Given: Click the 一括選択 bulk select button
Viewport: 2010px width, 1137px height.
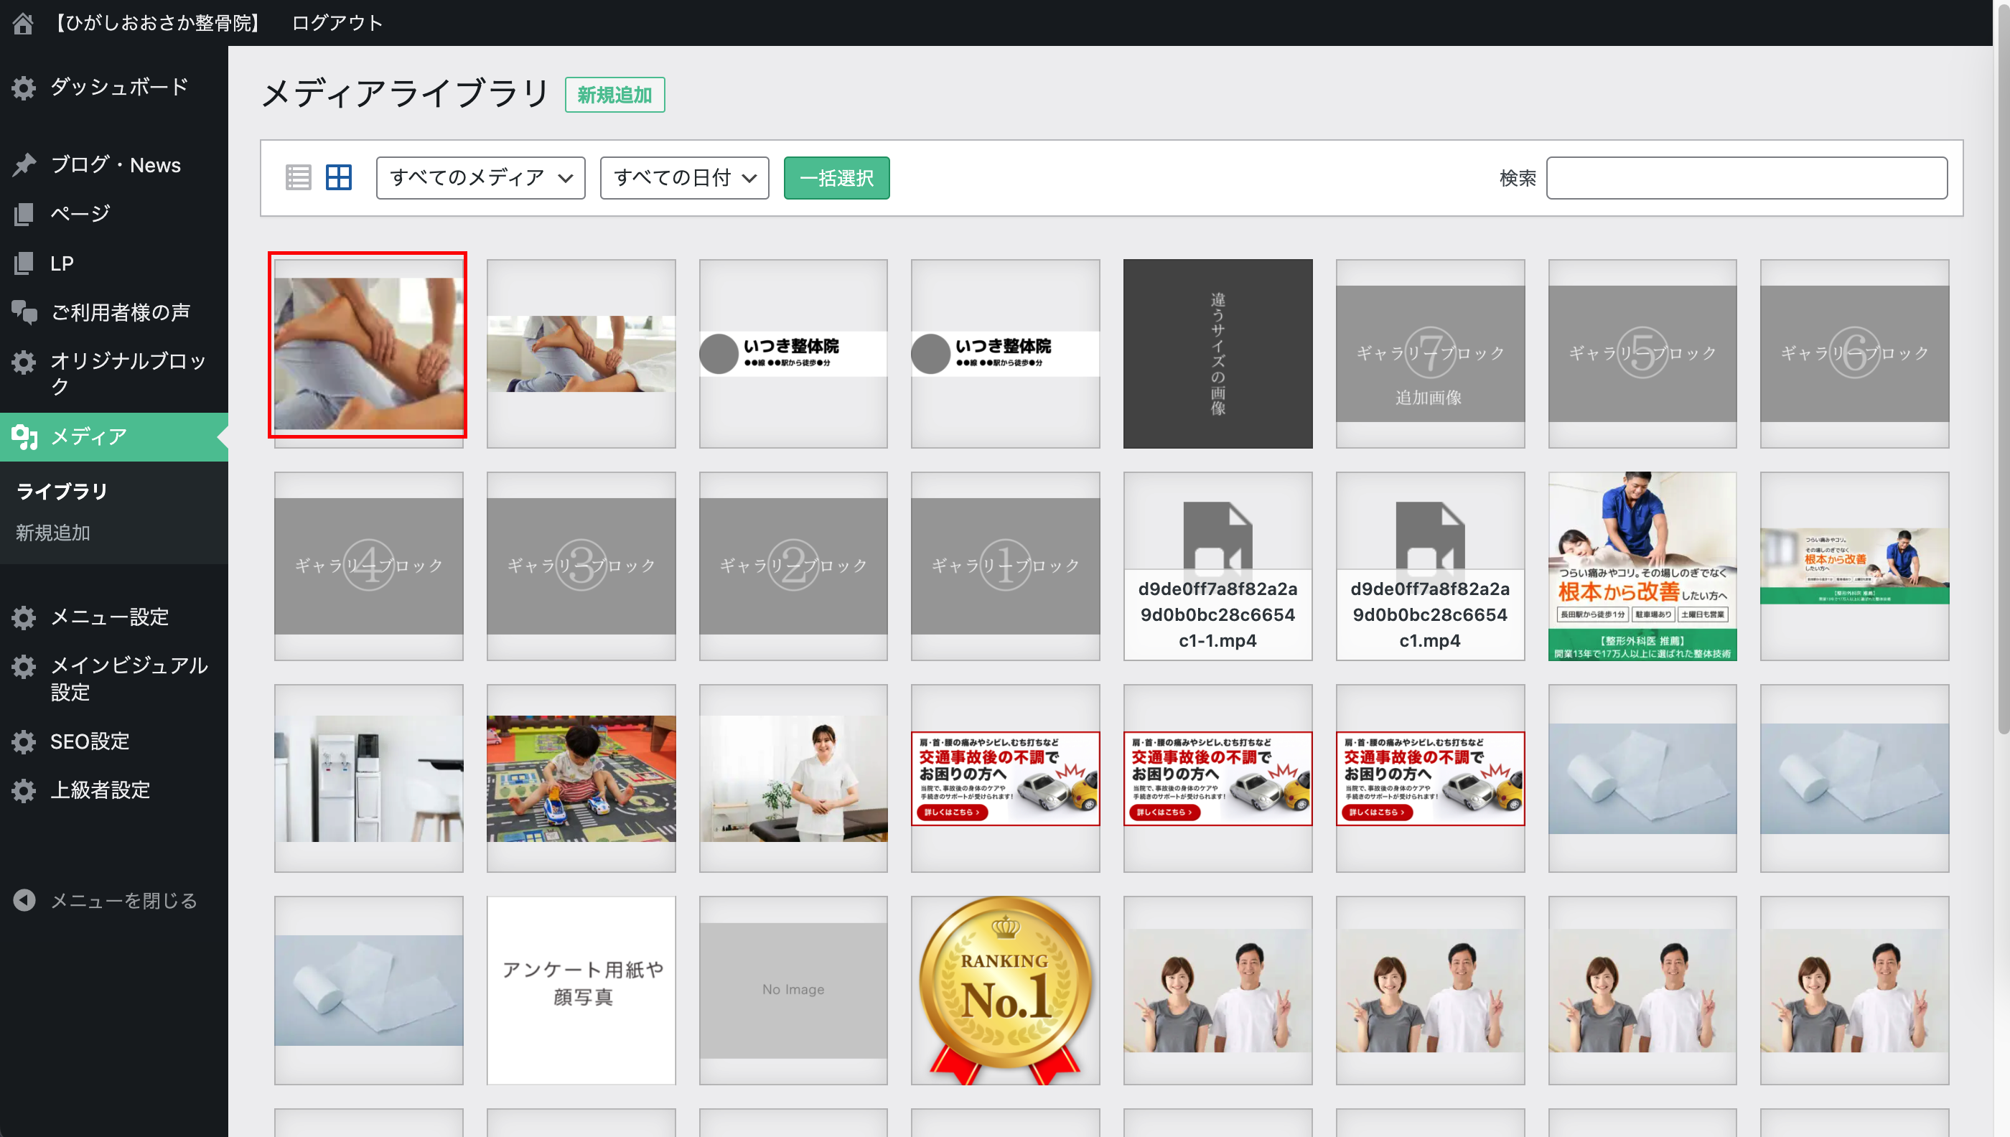Looking at the screenshot, I should (x=836, y=178).
